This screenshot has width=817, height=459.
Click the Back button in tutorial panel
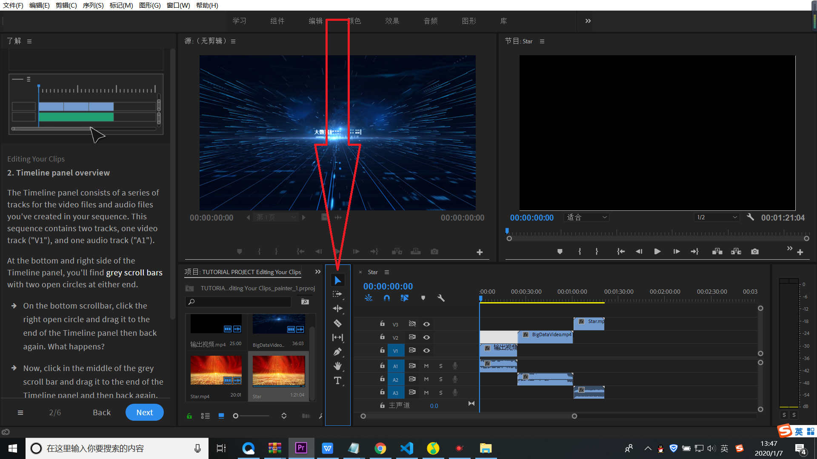click(x=101, y=412)
